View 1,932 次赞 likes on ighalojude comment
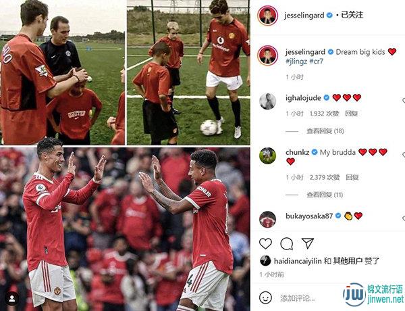Image resolution: width=405 pixels, height=311 pixels. pyautogui.click(x=324, y=114)
